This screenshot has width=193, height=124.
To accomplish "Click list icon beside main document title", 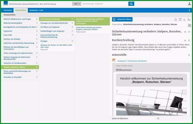I will click(189, 32).
